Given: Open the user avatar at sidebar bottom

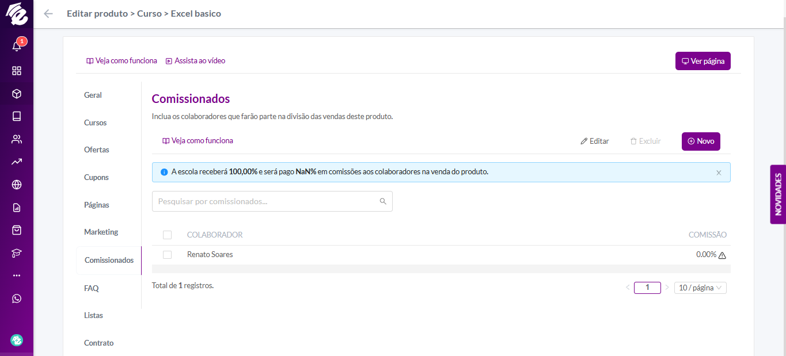Looking at the screenshot, I should tap(17, 340).
